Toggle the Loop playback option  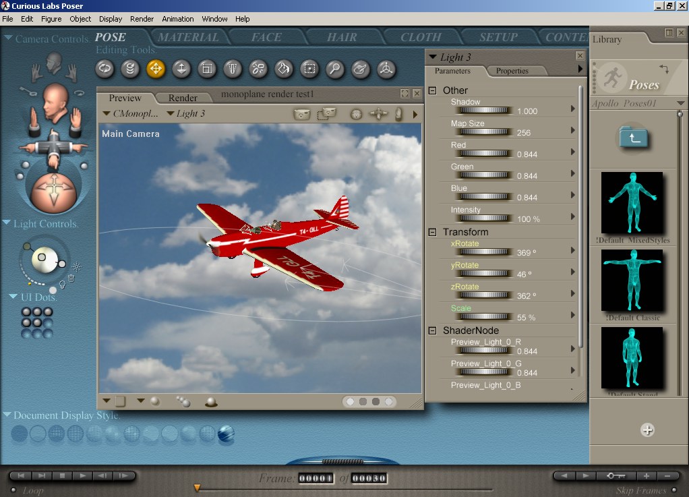point(12,490)
